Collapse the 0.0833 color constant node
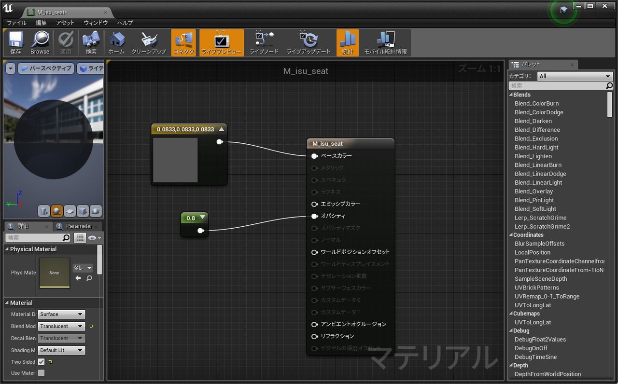The width and height of the screenshot is (618, 384). click(x=222, y=129)
